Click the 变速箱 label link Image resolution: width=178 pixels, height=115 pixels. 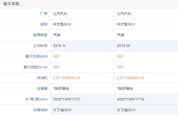click(42, 88)
